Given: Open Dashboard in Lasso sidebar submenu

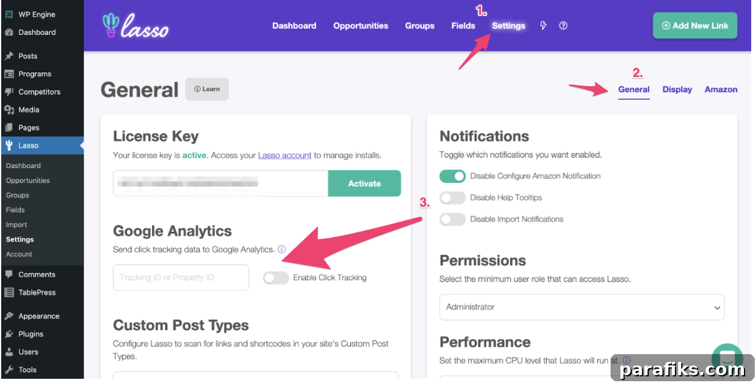Looking at the screenshot, I should click(x=23, y=166).
